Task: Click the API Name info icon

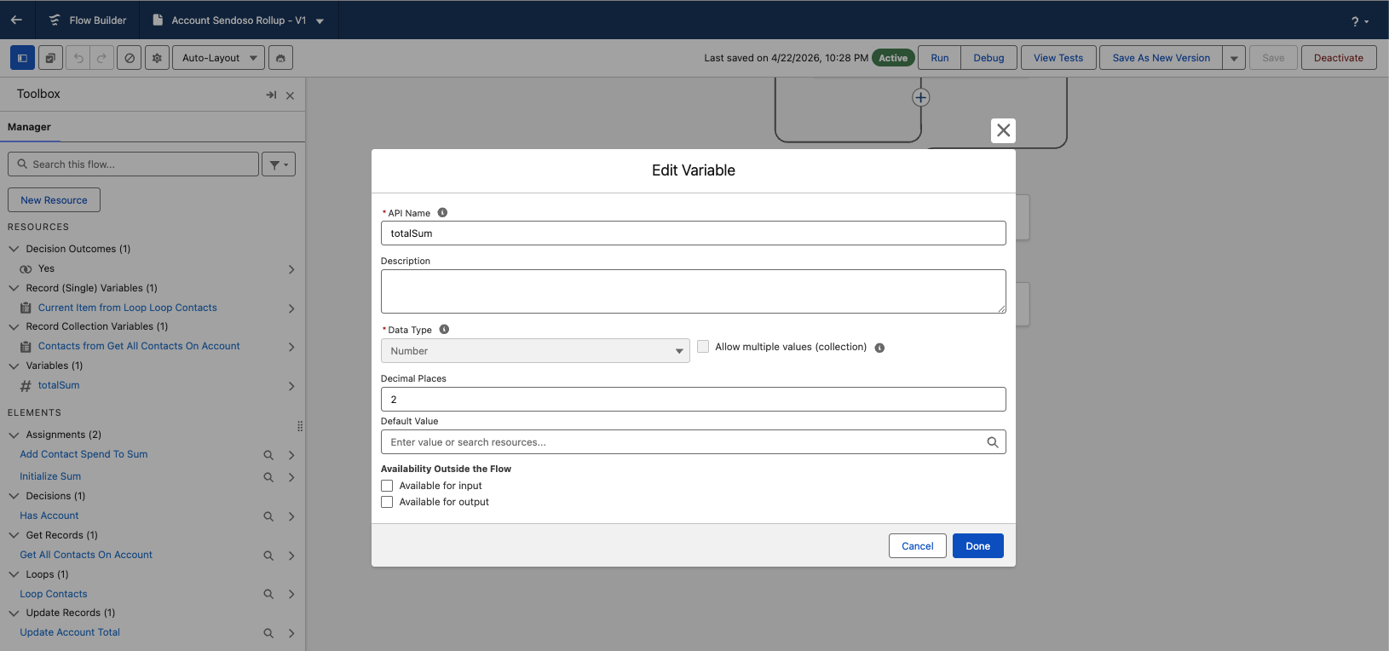Action: coord(442,213)
